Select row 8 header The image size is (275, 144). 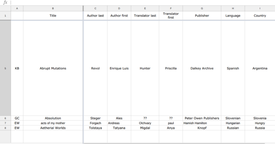pos(5,128)
